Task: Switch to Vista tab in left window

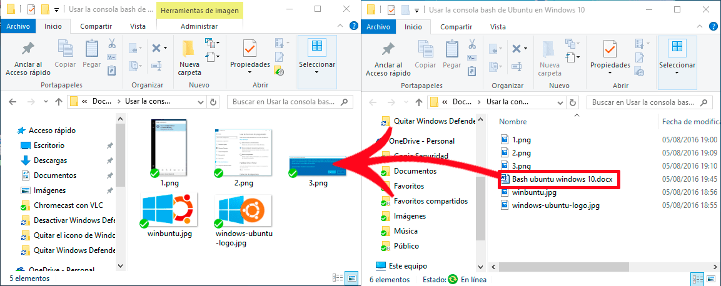Action: (x=138, y=27)
